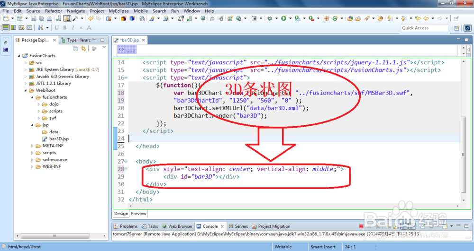The image size is (474, 251).
Task: Click the New wizard toolbar icon
Action: (x=6, y=19)
